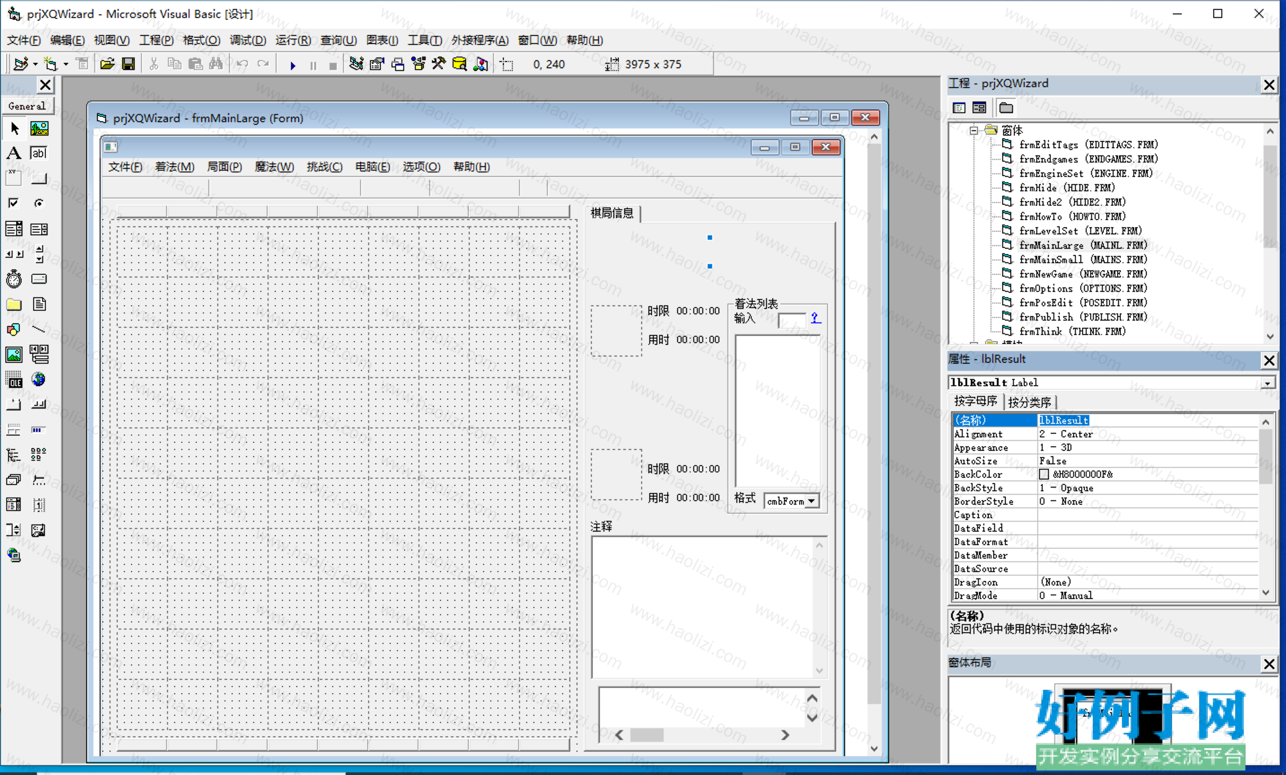Select the Pointer tool in the toolbox
The image size is (1286, 775).
tap(14, 128)
